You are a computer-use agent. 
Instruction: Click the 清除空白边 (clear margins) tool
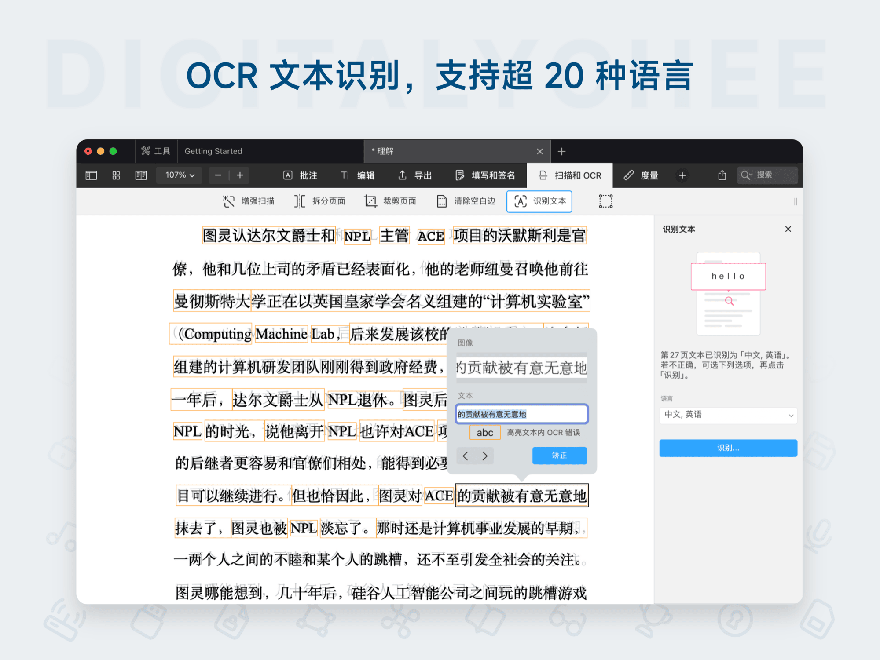pyautogui.click(x=465, y=201)
